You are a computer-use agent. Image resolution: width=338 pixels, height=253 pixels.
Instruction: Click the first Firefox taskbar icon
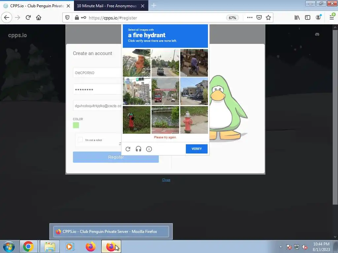tap(90, 246)
